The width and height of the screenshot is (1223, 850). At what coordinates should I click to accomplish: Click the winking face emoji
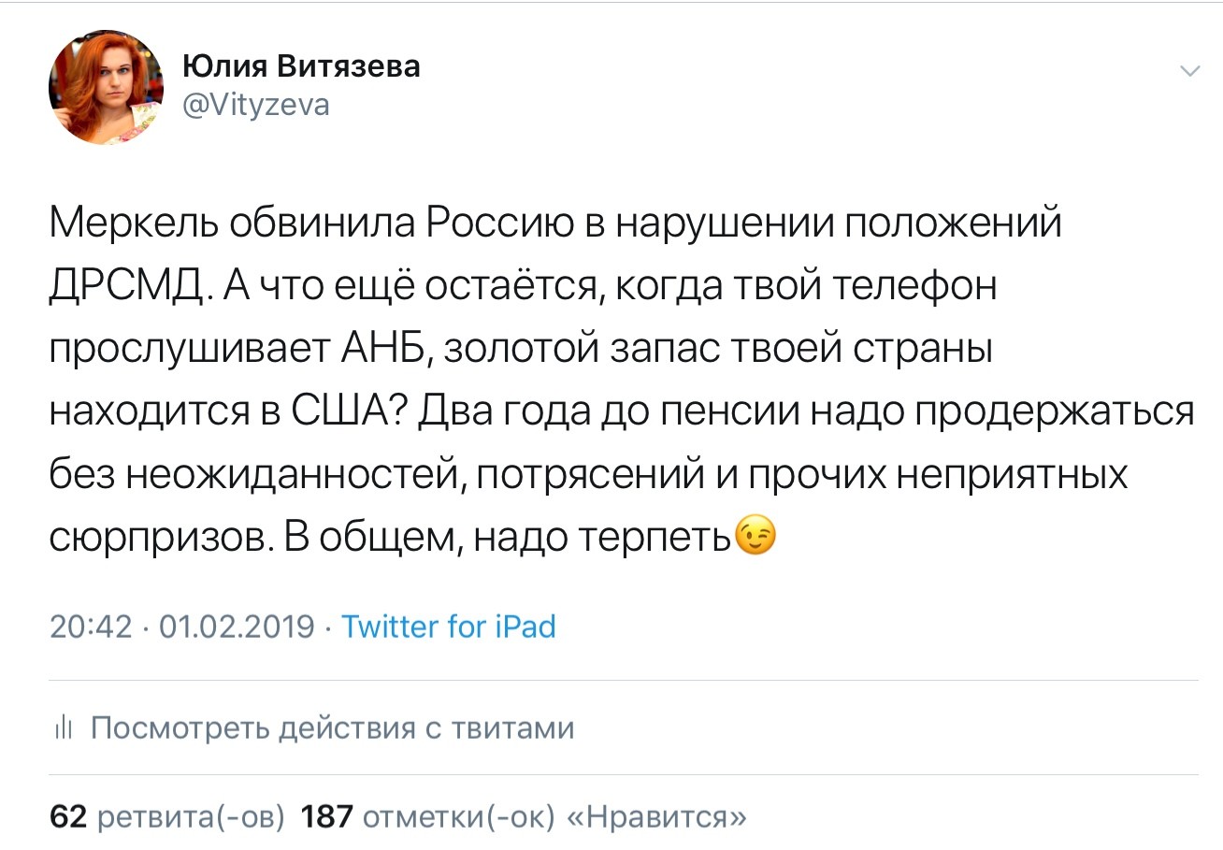756,537
